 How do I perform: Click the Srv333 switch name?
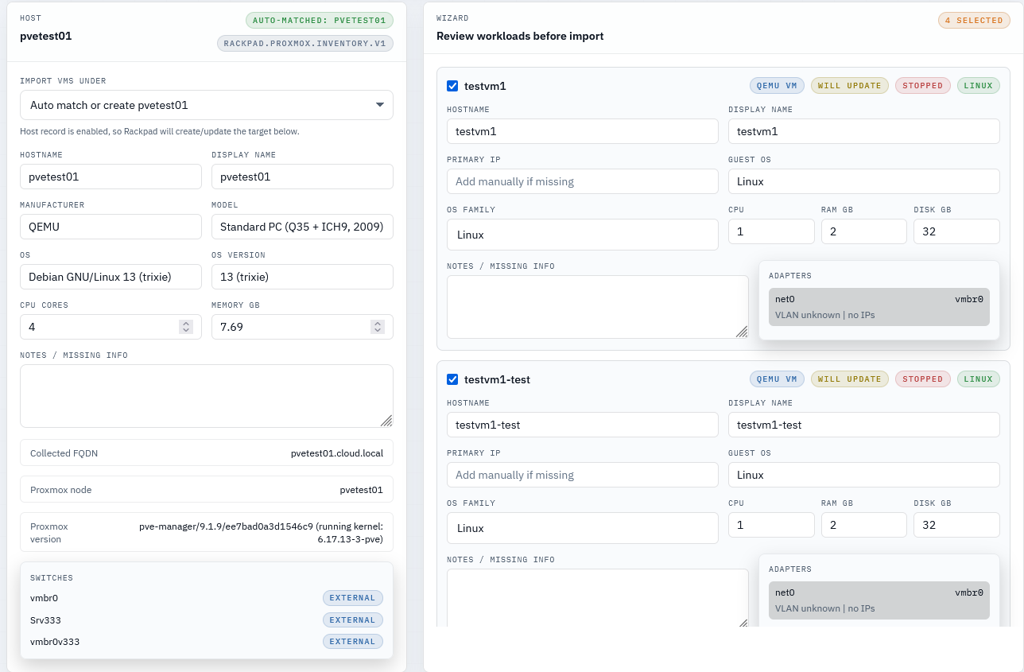[46, 620]
